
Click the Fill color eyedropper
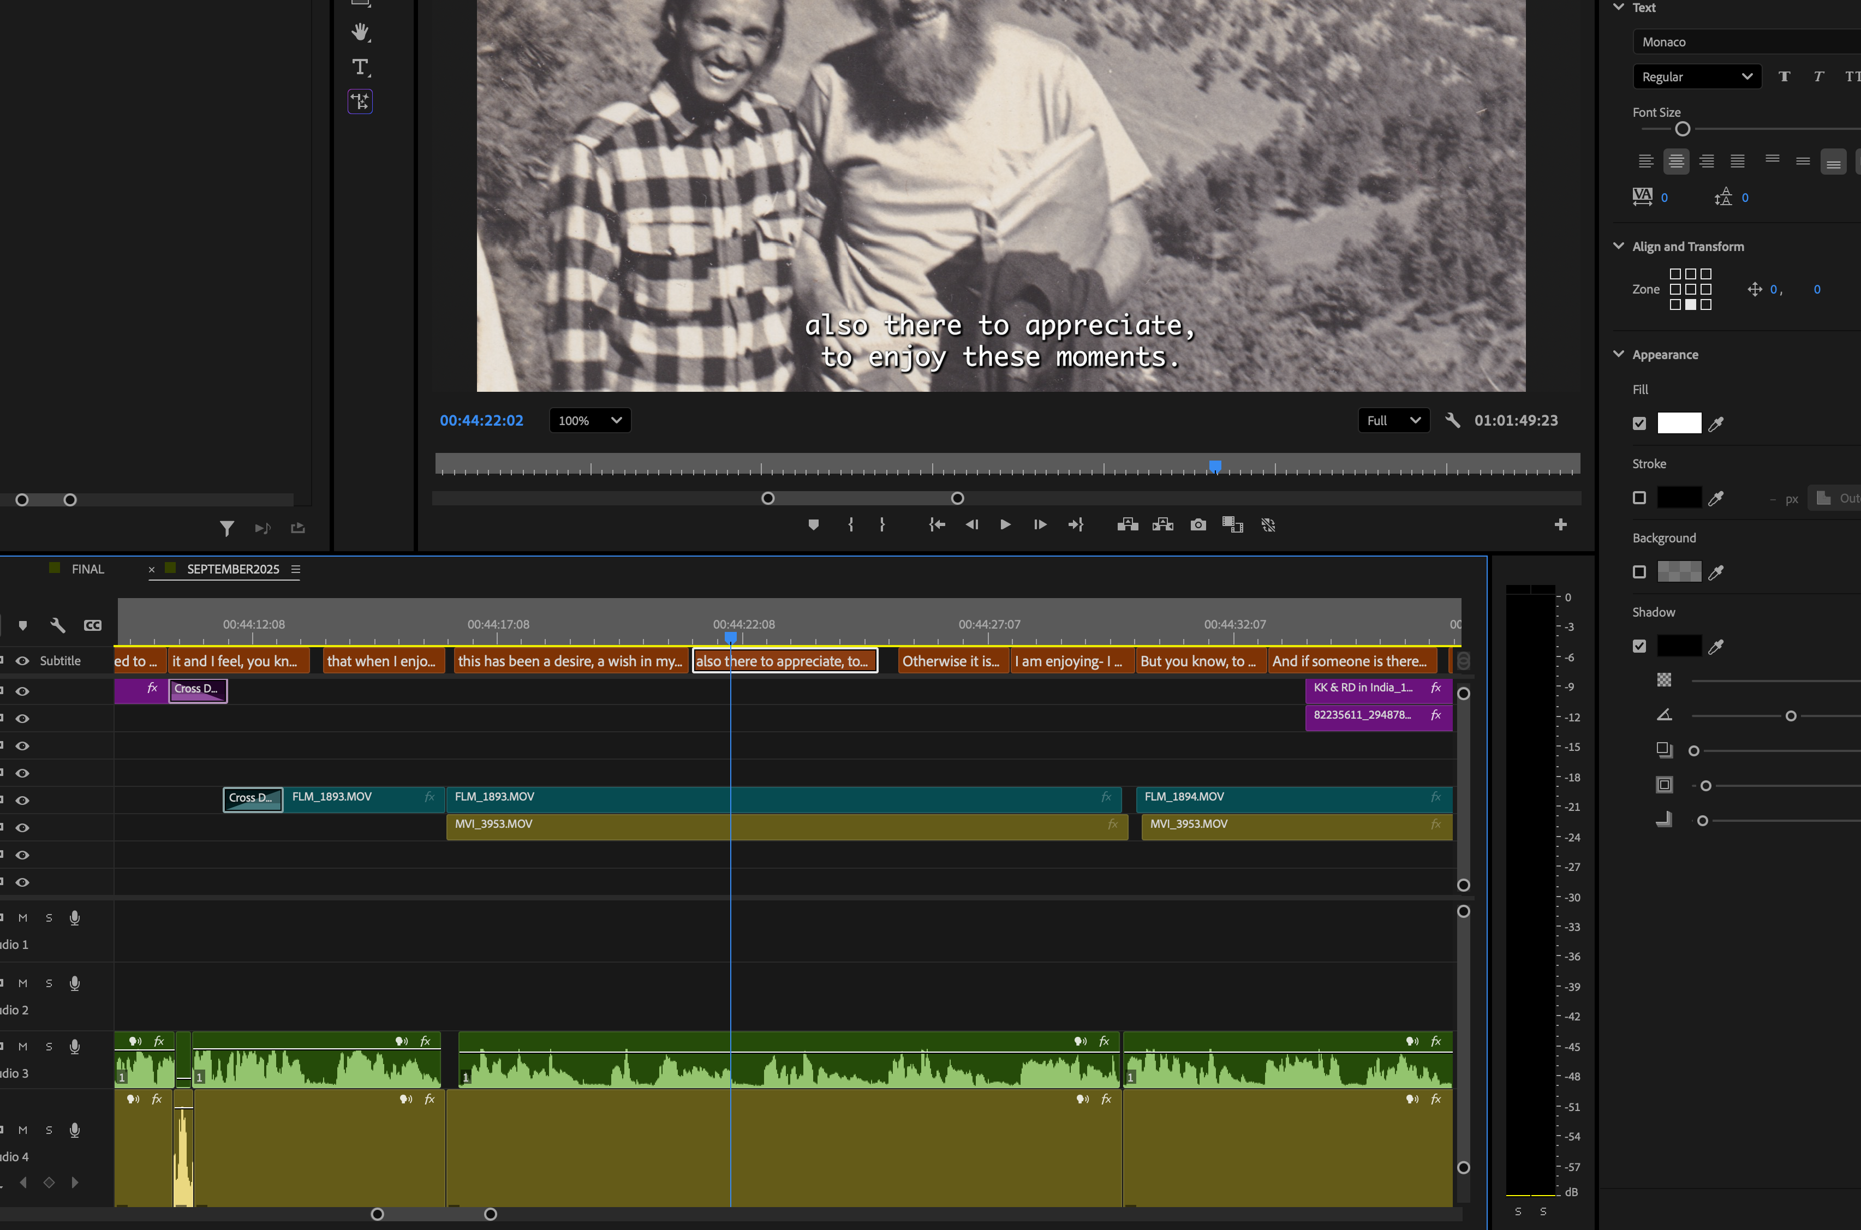[x=1716, y=423]
